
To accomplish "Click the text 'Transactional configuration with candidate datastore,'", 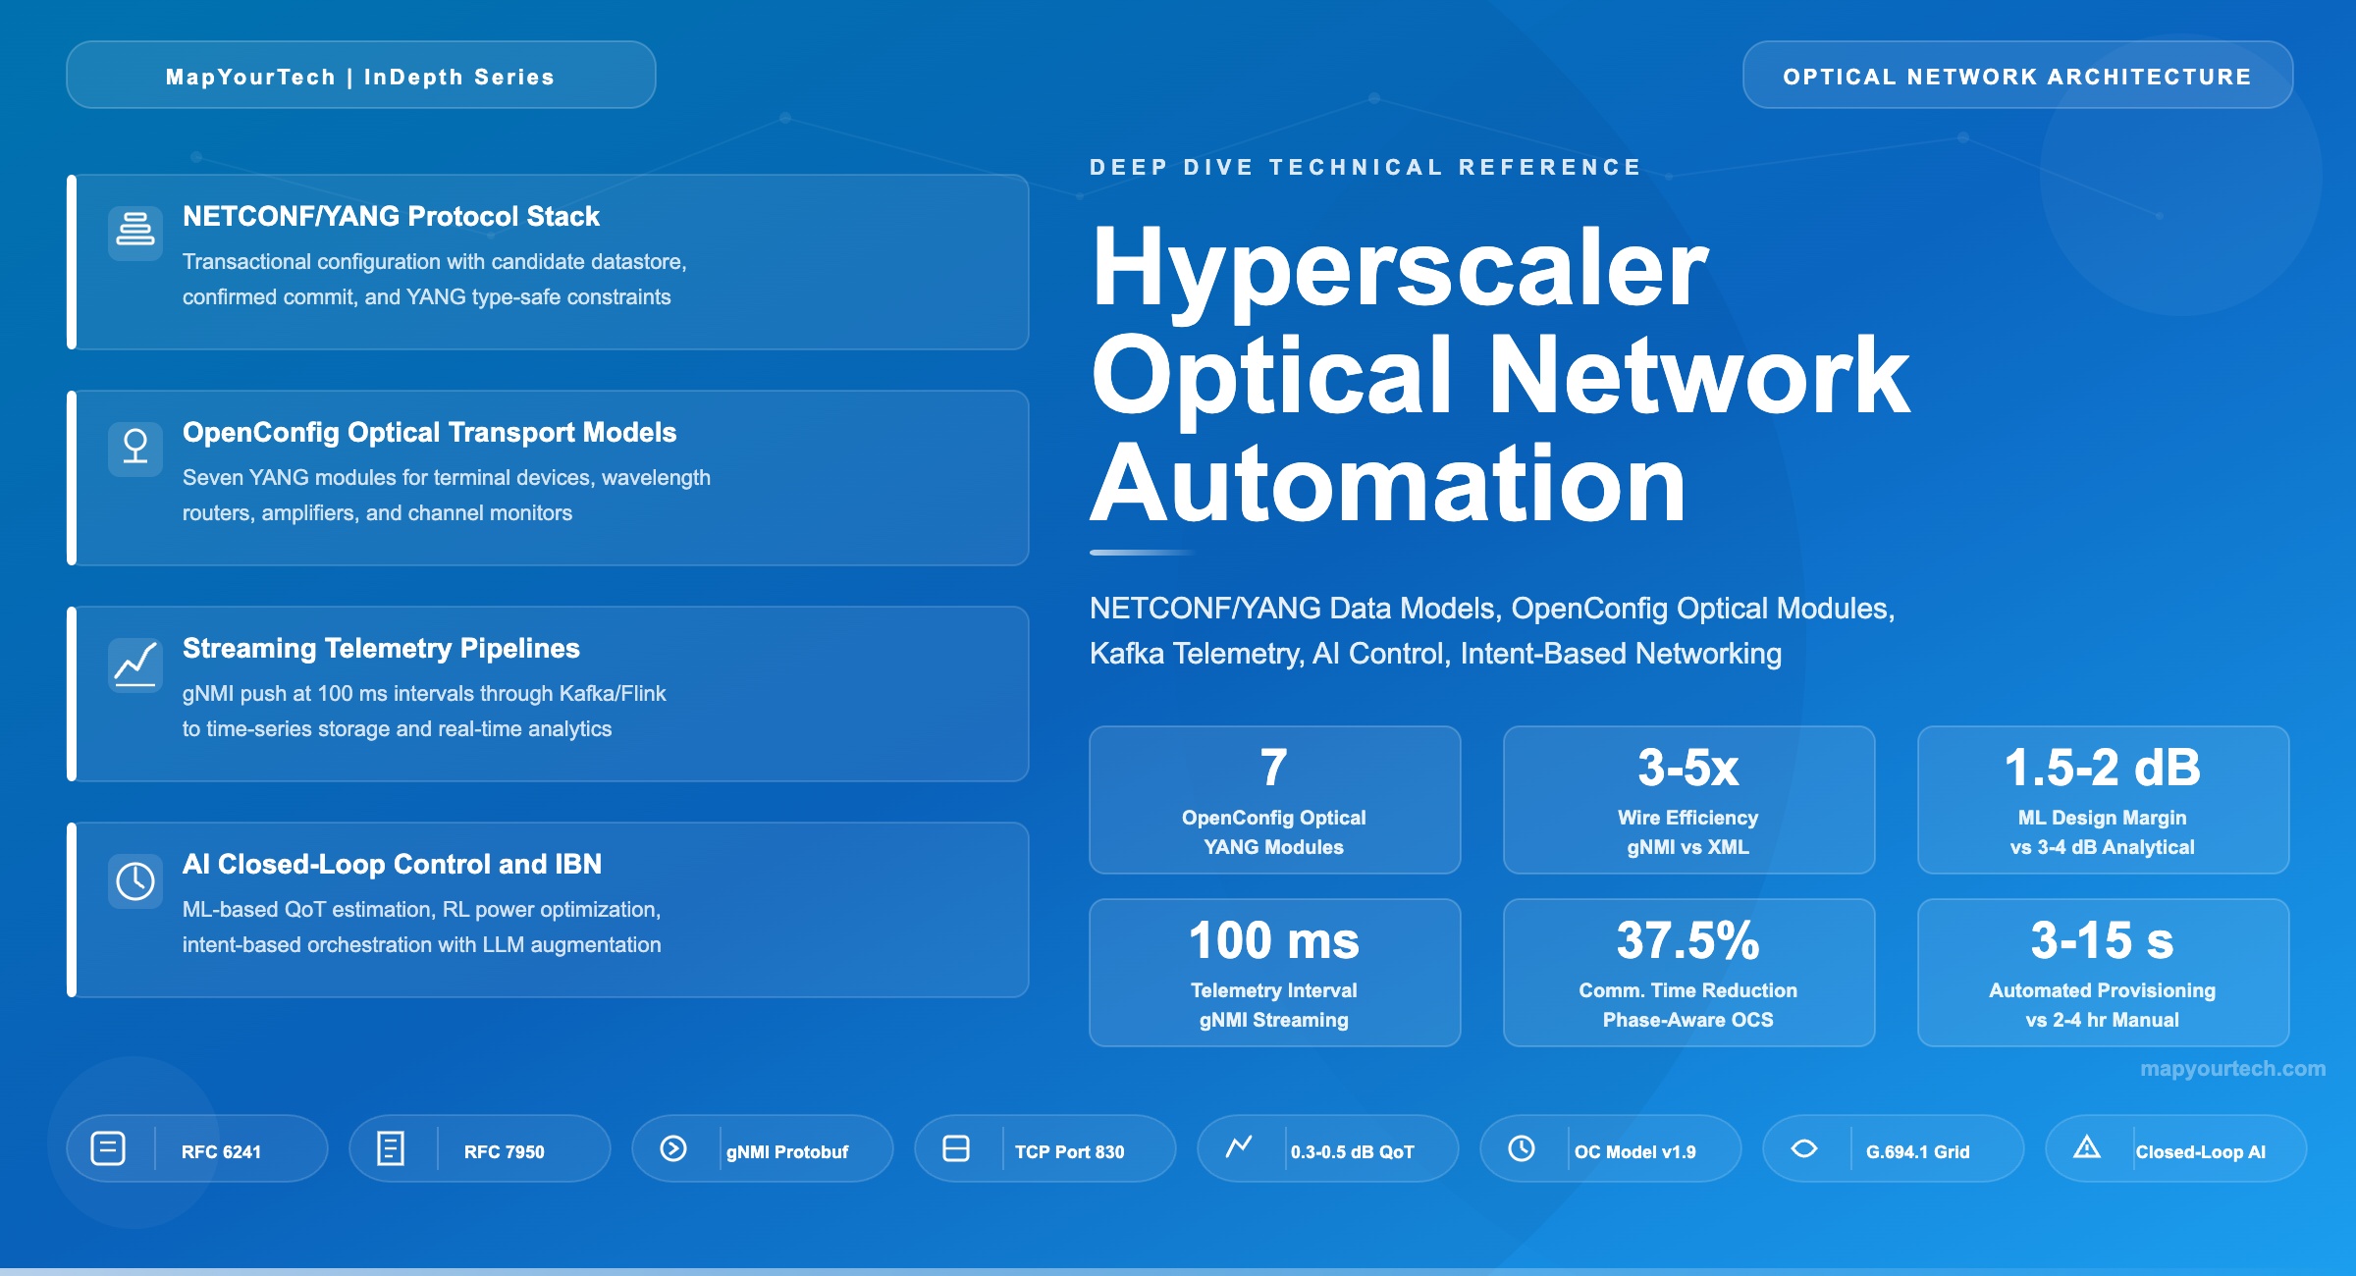I will 435,262.
